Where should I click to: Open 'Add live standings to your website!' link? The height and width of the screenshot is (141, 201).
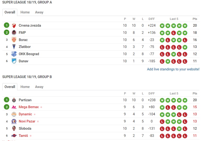[173, 69]
